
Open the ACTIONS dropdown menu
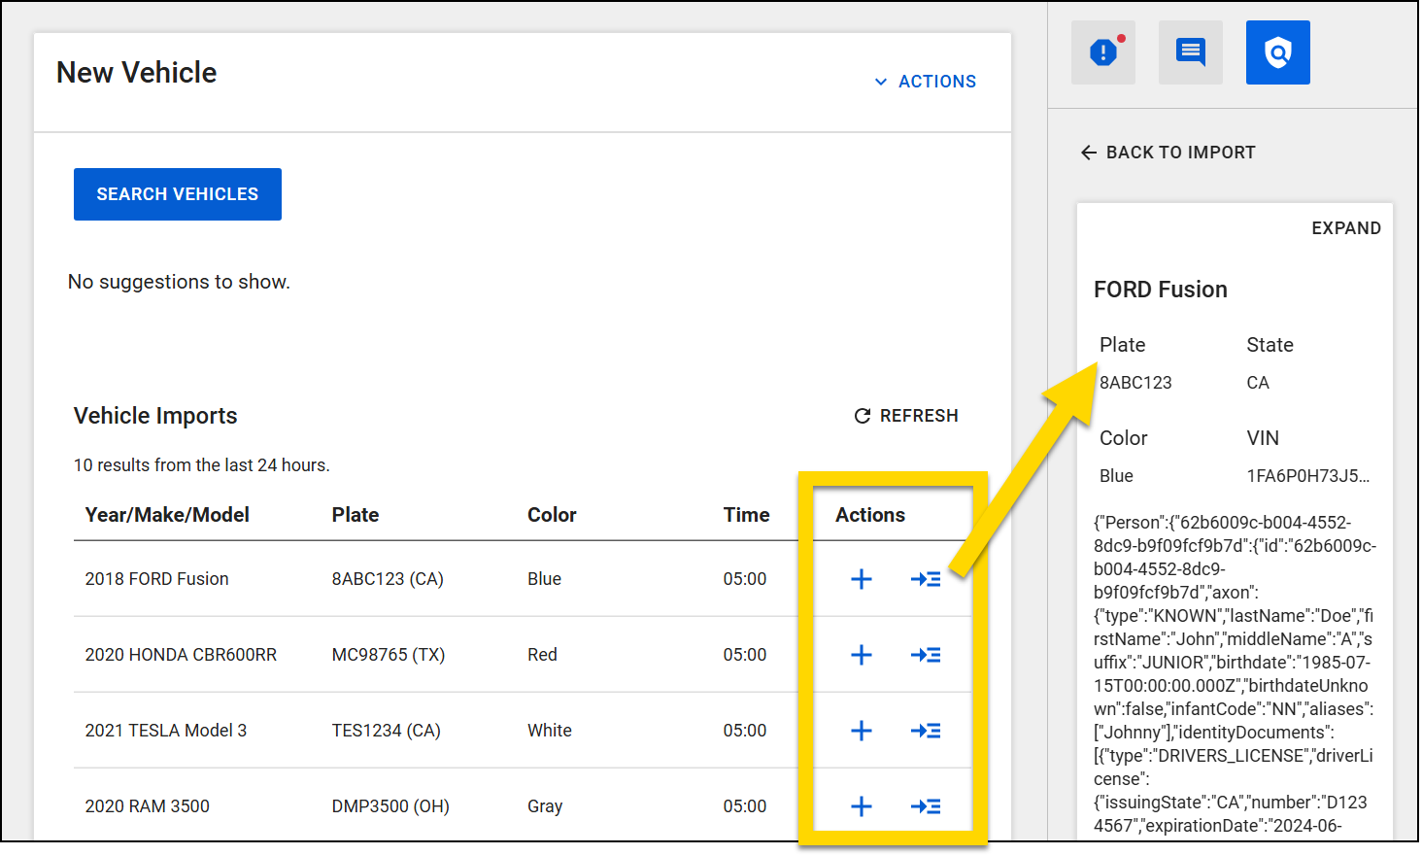pos(937,82)
